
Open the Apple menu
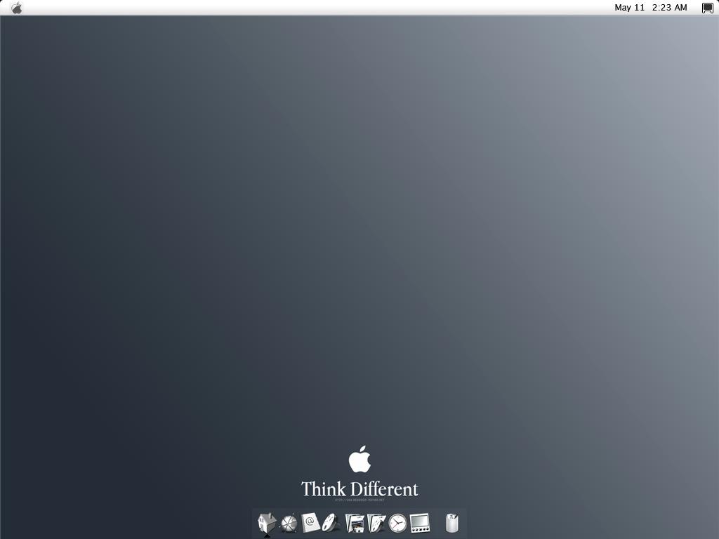(17, 8)
